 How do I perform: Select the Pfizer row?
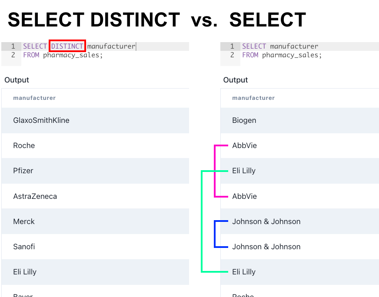[23, 171]
